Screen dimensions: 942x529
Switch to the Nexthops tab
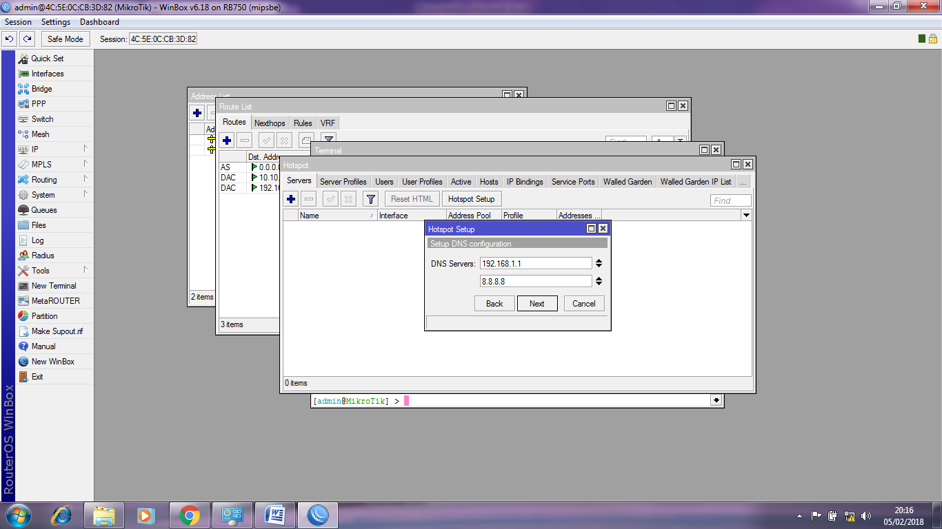(x=270, y=123)
